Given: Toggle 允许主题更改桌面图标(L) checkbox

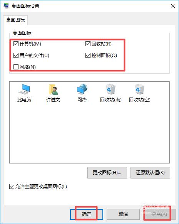Looking at the screenshot, I should click(x=12, y=187).
